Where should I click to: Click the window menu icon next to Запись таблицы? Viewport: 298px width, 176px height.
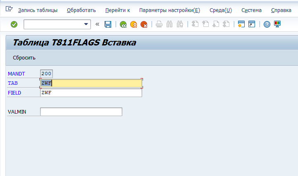[9, 9]
